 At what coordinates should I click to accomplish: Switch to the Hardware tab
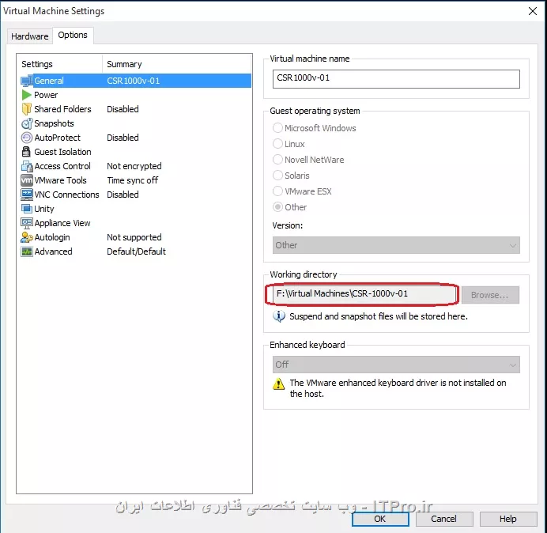30,36
